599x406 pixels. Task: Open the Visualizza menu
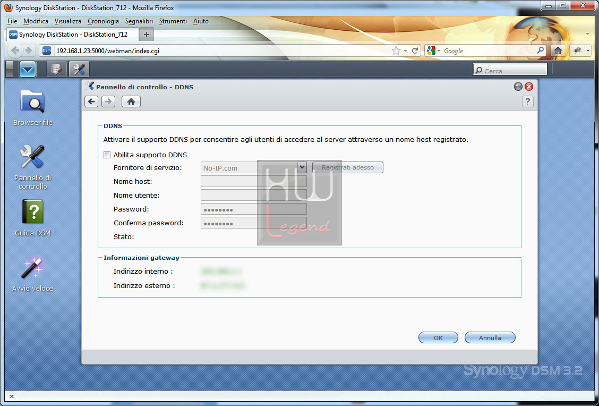[67, 21]
